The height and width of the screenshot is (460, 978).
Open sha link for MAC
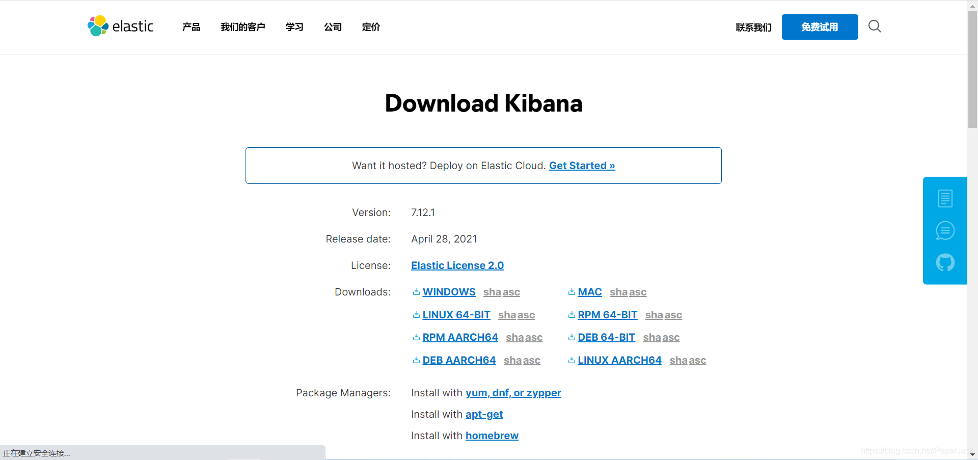point(618,292)
